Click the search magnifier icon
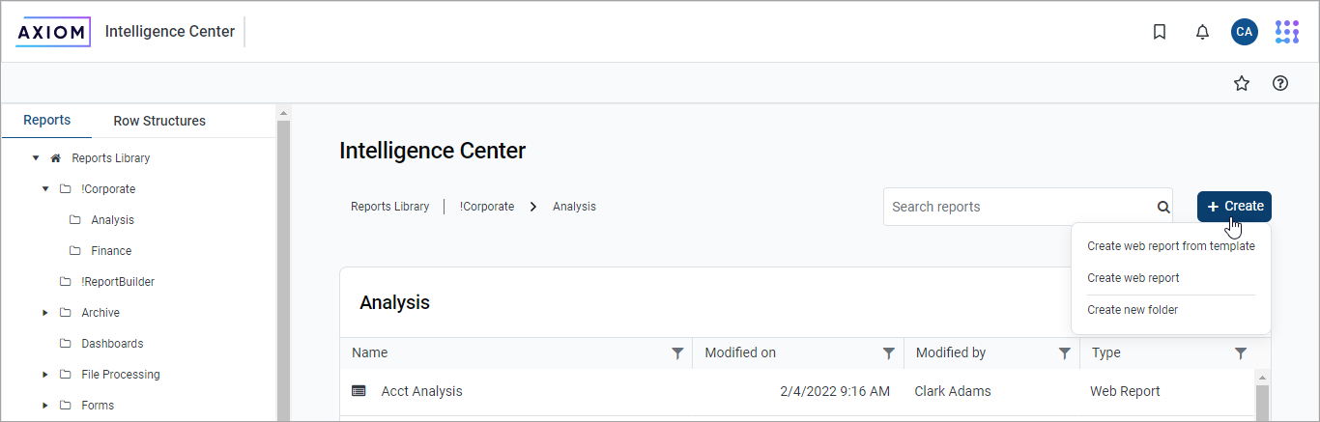Image resolution: width=1320 pixels, height=422 pixels. click(1163, 207)
